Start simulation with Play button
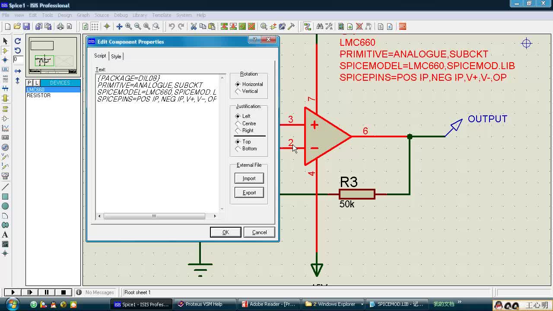553x311 pixels. click(13, 292)
